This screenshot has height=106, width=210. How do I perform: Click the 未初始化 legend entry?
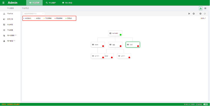tap(27, 18)
